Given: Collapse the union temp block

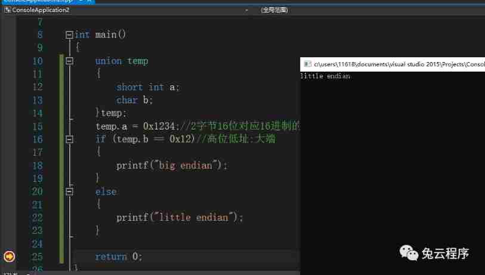Looking at the screenshot, I should [69, 61].
